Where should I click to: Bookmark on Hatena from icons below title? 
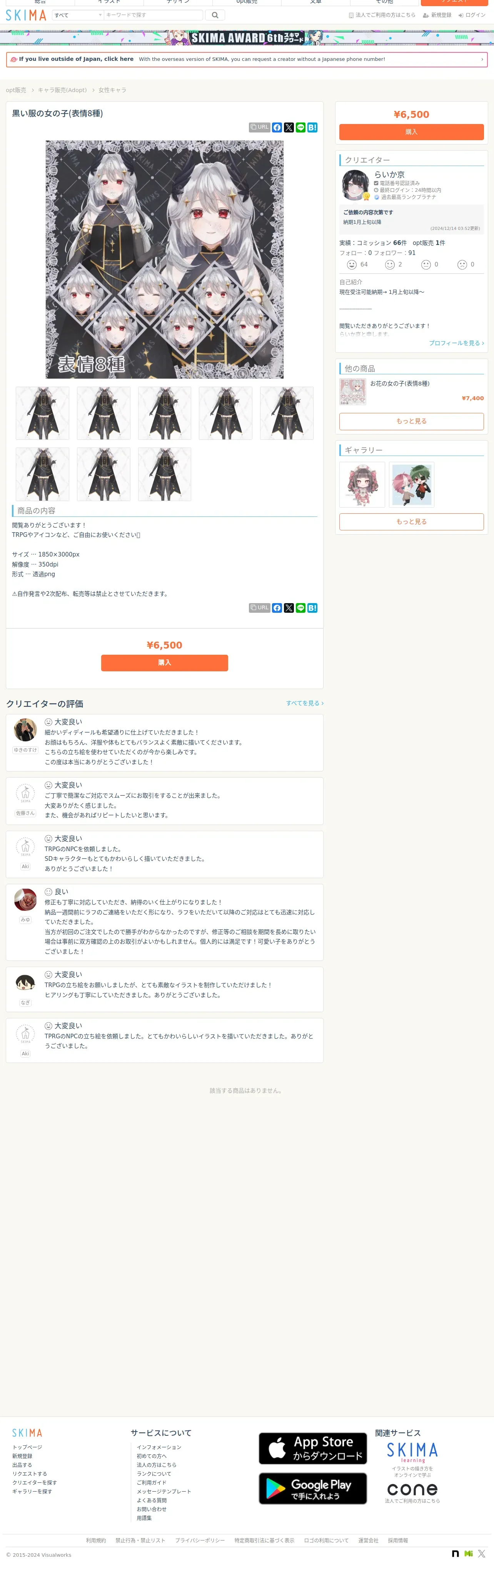coord(312,127)
